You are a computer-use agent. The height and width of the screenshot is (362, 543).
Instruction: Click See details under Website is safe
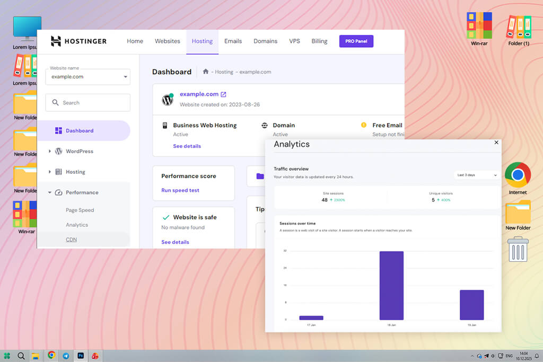click(175, 242)
